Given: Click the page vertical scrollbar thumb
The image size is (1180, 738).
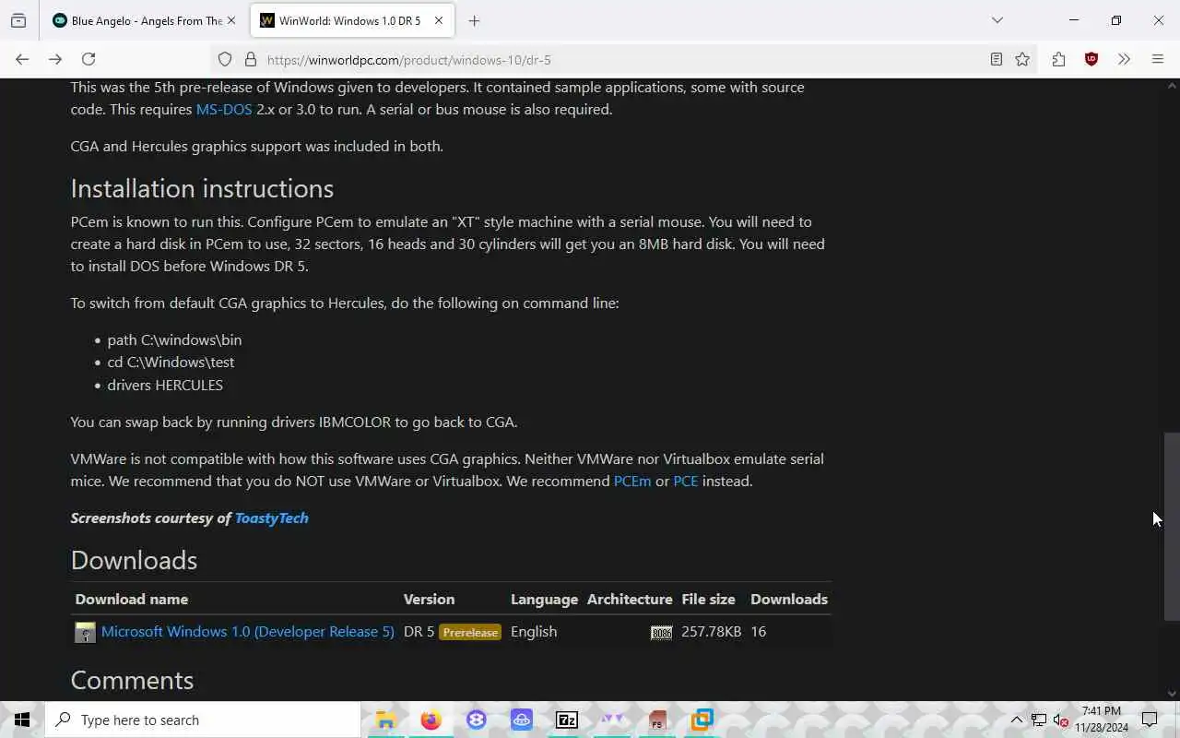Looking at the screenshot, I should [x=1172, y=526].
